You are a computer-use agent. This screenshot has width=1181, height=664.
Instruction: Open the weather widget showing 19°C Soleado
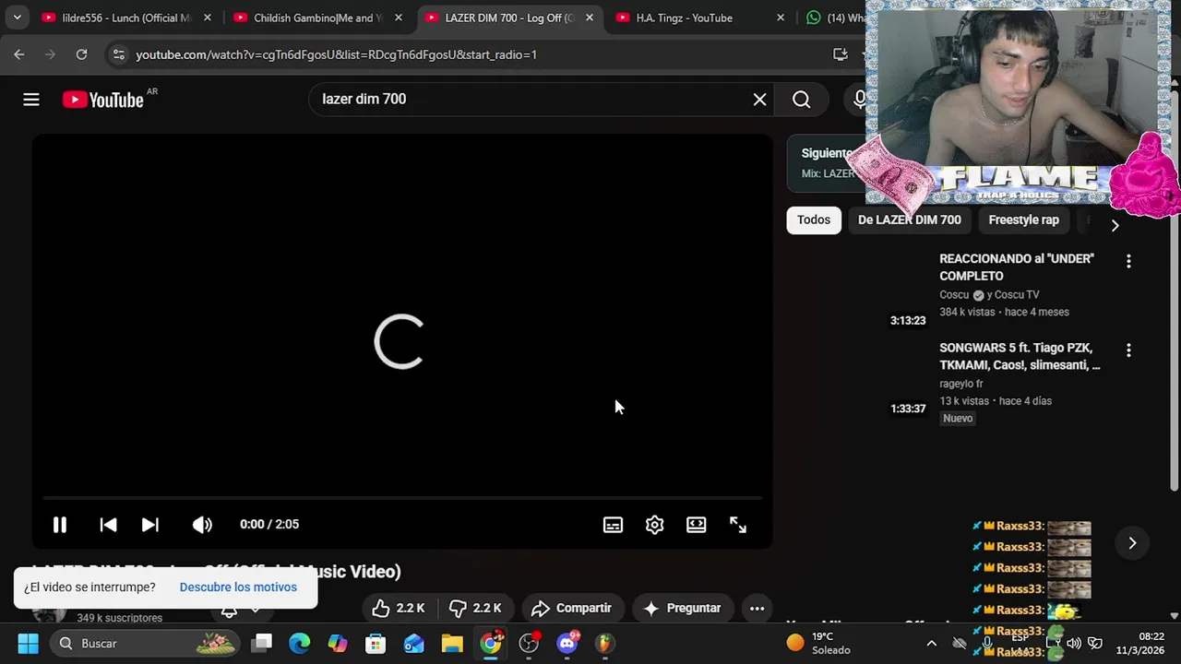tap(819, 643)
